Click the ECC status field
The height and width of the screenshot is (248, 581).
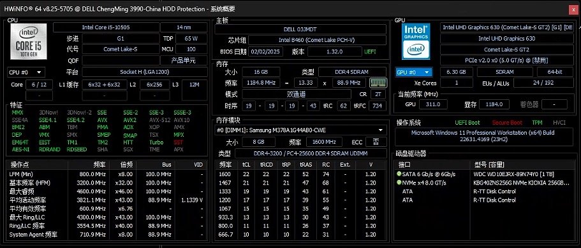click(x=376, y=142)
